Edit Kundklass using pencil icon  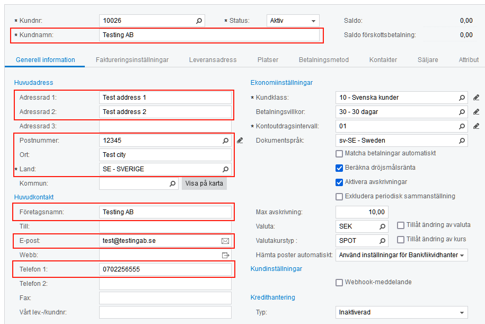[x=476, y=98]
